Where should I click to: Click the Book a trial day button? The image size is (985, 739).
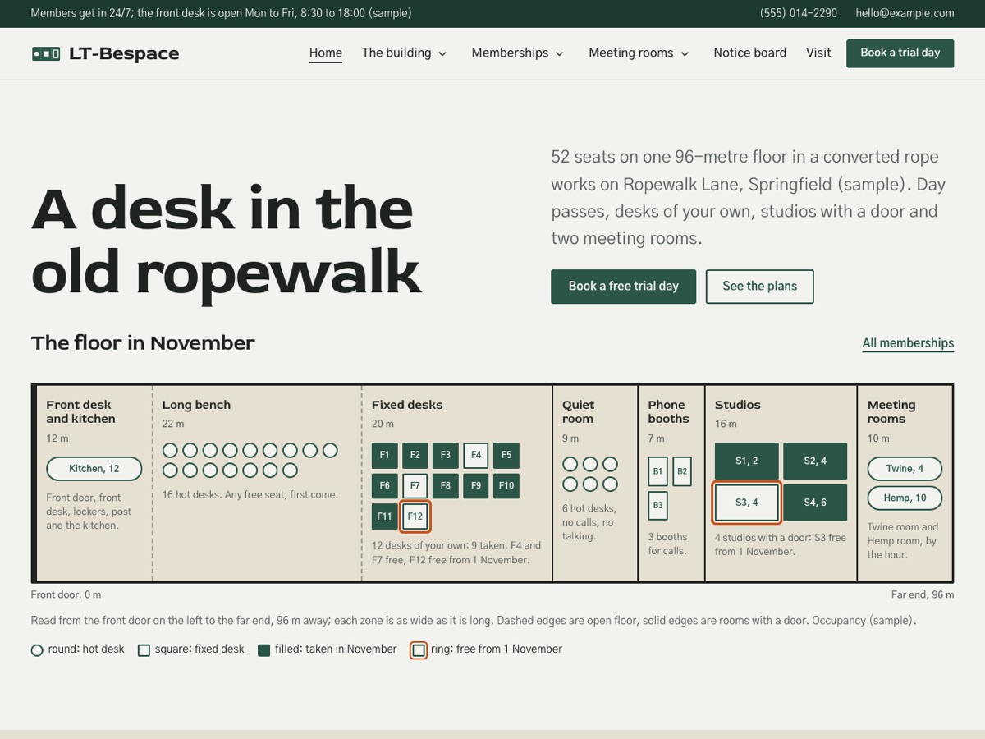pos(900,53)
